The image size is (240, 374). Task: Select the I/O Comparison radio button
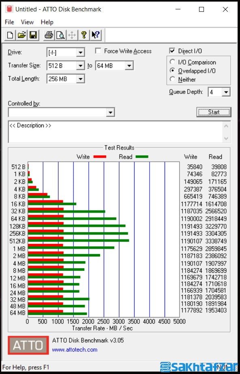click(172, 62)
